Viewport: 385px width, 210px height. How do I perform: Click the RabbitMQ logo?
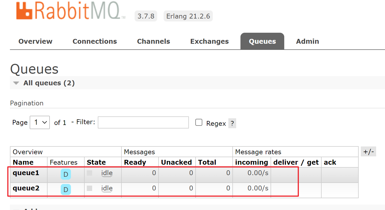(70, 11)
